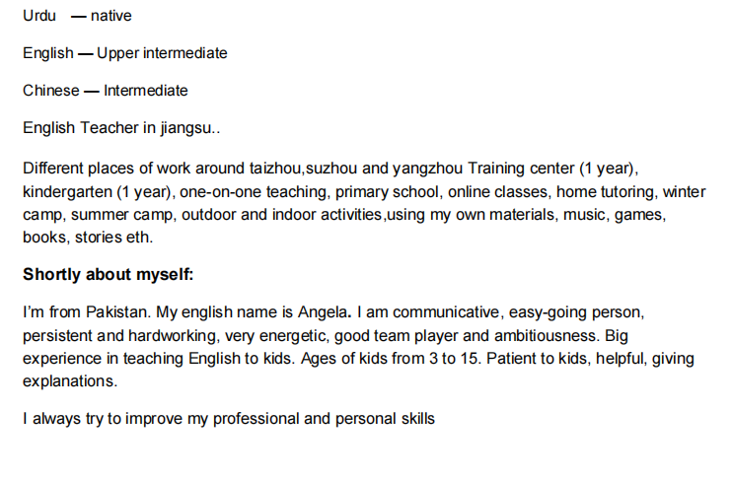Click the word "native" beside Urdu

(111, 16)
